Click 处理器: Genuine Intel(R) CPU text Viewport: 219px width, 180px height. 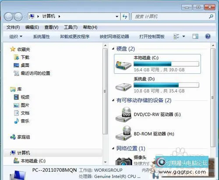(109, 177)
